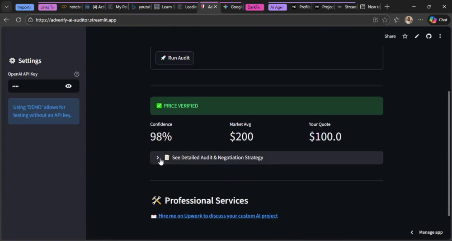Image resolution: width=452 pixels, height=241 pixels.
Task: Click the Share button in Streamlit header
Action: click(x=390, y=36)
